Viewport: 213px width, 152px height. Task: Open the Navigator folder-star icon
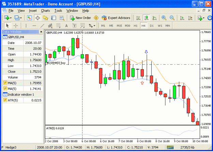46,18
